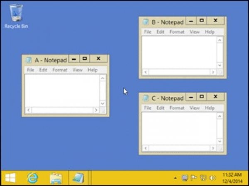The width and height of the screenshot is (249, 186).
Task: Click the Windows Start button
Action: click(10, 178)
